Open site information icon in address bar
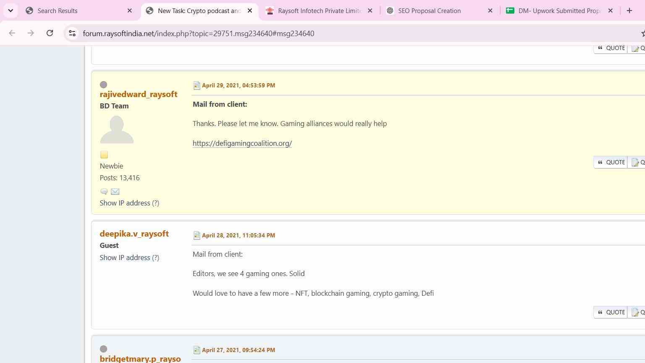The image size is (645, 363). click(72, 33)
